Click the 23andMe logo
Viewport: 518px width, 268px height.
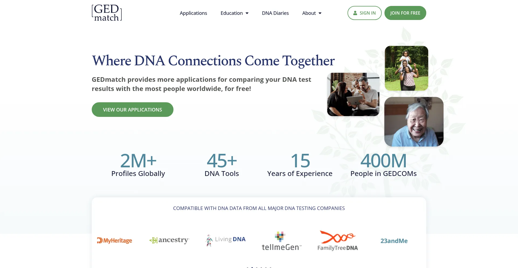tap(394, 241)
